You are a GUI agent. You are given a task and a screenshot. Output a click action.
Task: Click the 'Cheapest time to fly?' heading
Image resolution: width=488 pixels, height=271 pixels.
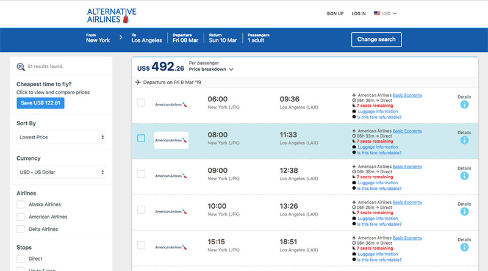pos(44,84)
